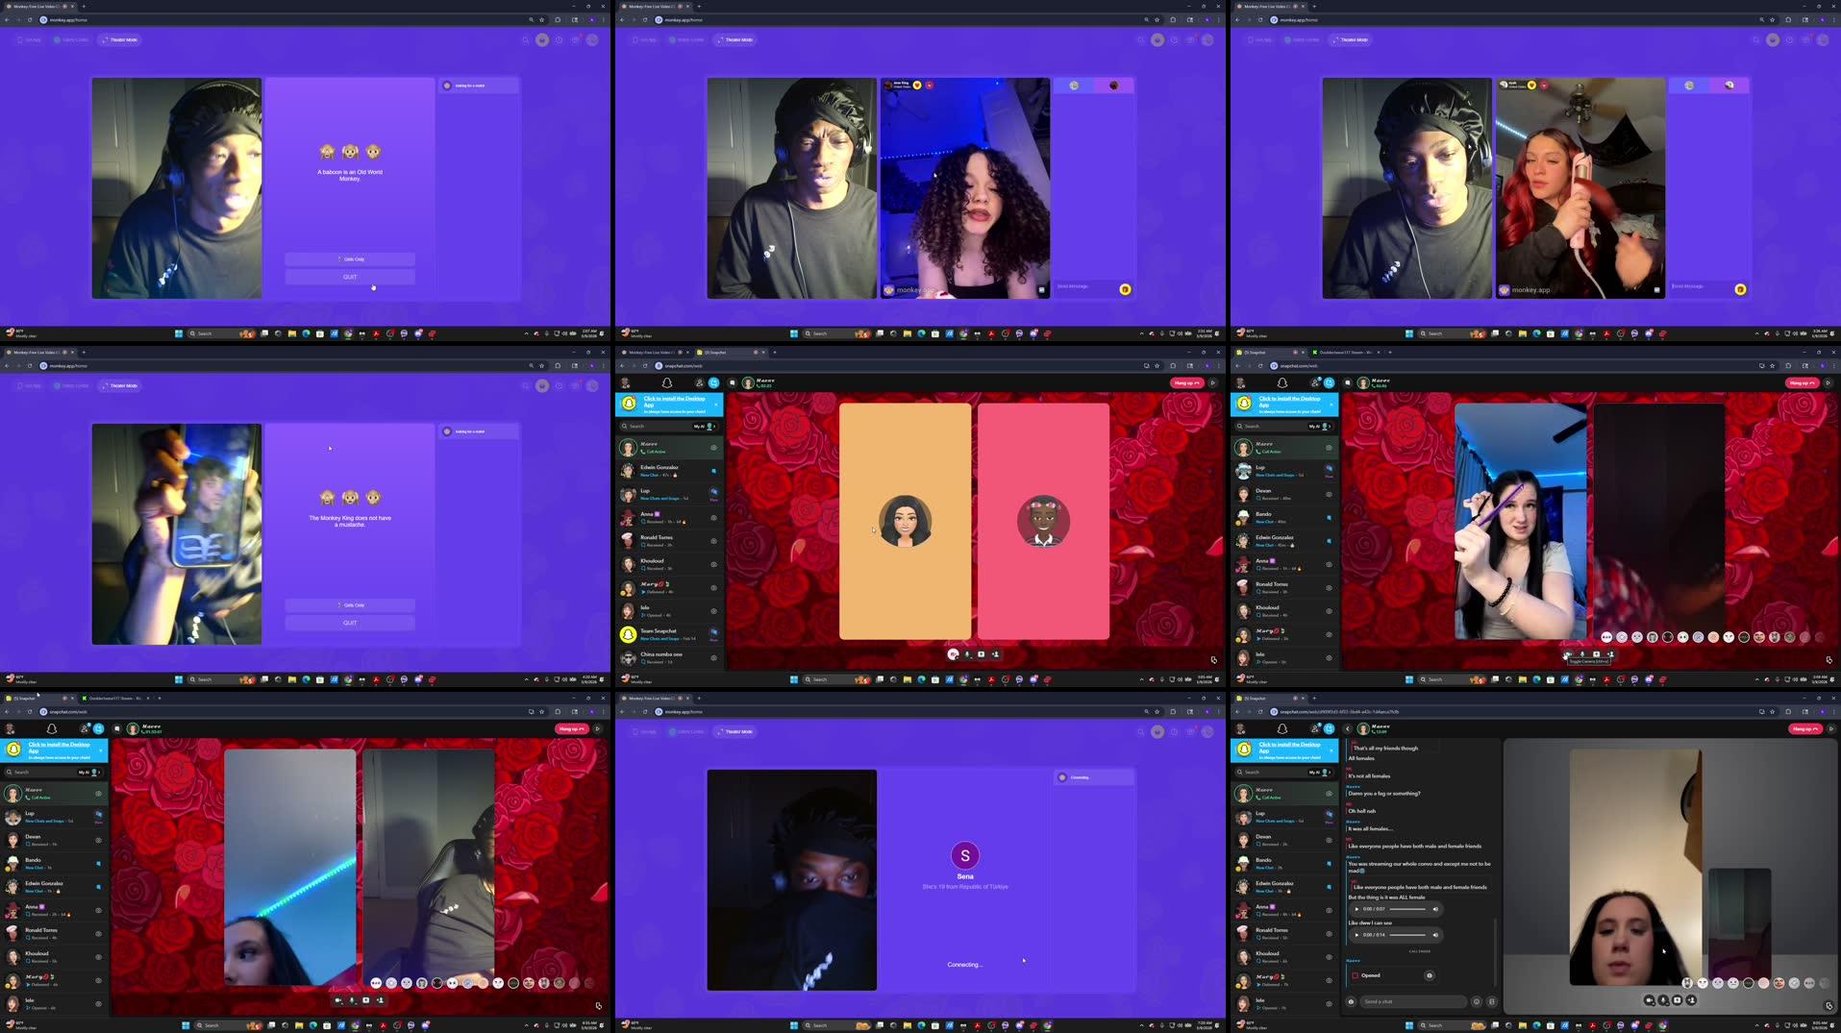Click the voice message playback slider

point(1407,909)
